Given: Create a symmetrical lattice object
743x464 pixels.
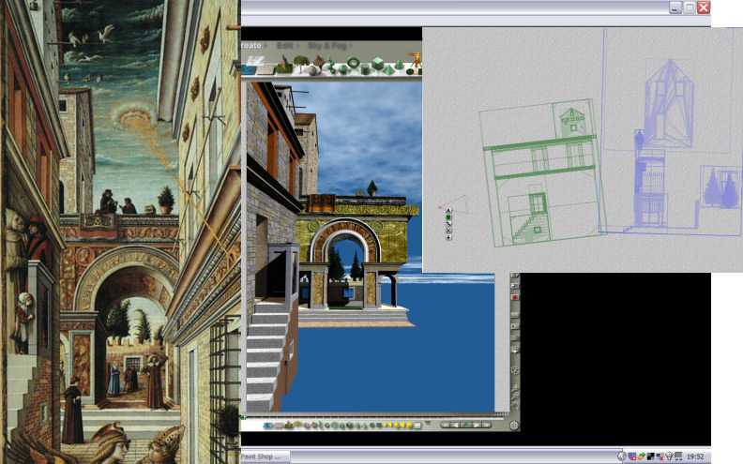Looking at the screenshot, I should click(x=320, y=62).
